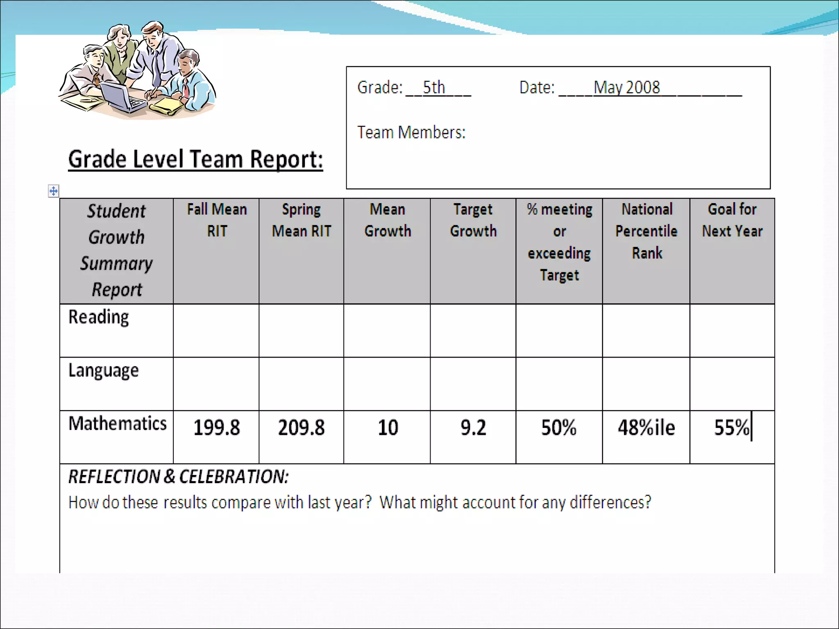This screenshot has height=629, width=839.
Task: Click the table move handle icon
Action: [x=53, y=191]
